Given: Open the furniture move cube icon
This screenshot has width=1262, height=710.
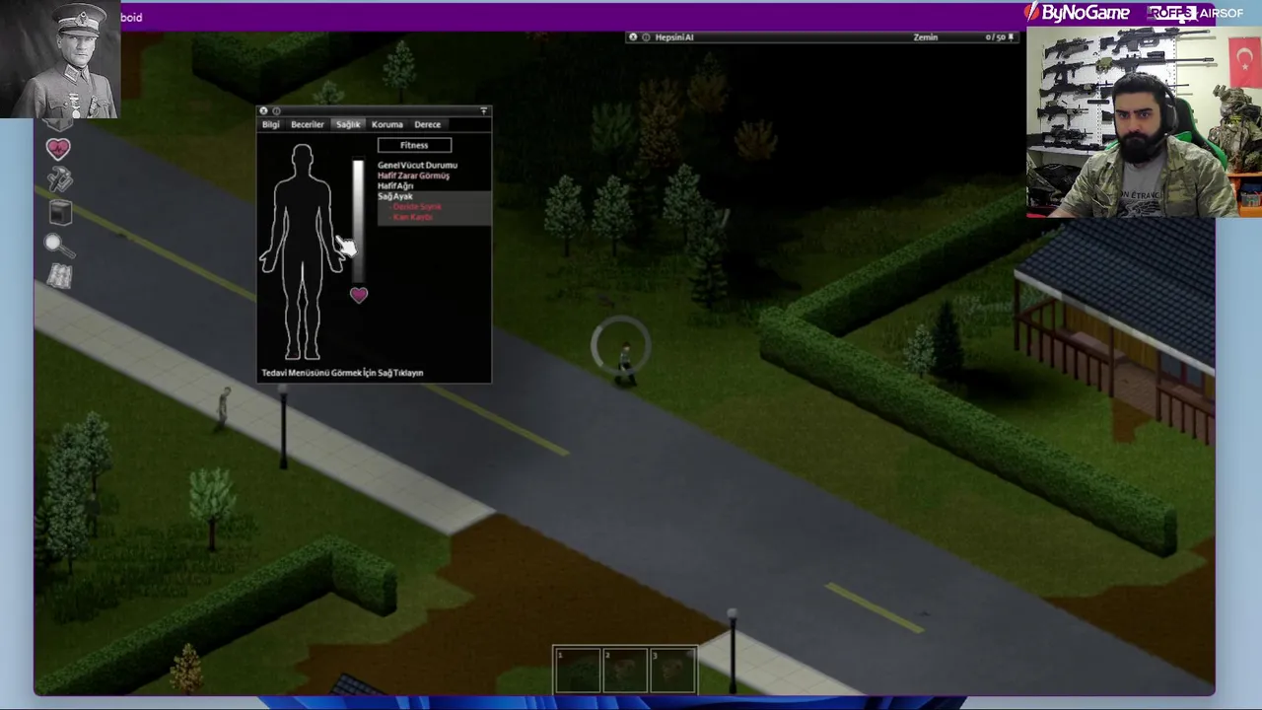Looking at the screenshot, I should [x=60, y=212].
